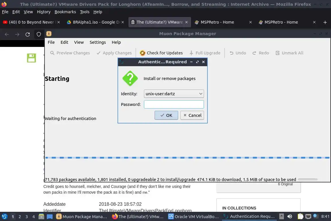Viewport: 331px width, 221px height.
Task: Click Firefox forward arrow
Action: pyautogui.click(x=17, y=35)
